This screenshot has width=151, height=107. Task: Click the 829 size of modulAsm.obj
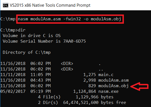pos(92,86)
